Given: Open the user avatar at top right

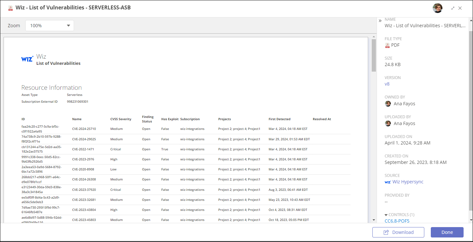Looking at the screenshot, I should (x=438, y=8).
